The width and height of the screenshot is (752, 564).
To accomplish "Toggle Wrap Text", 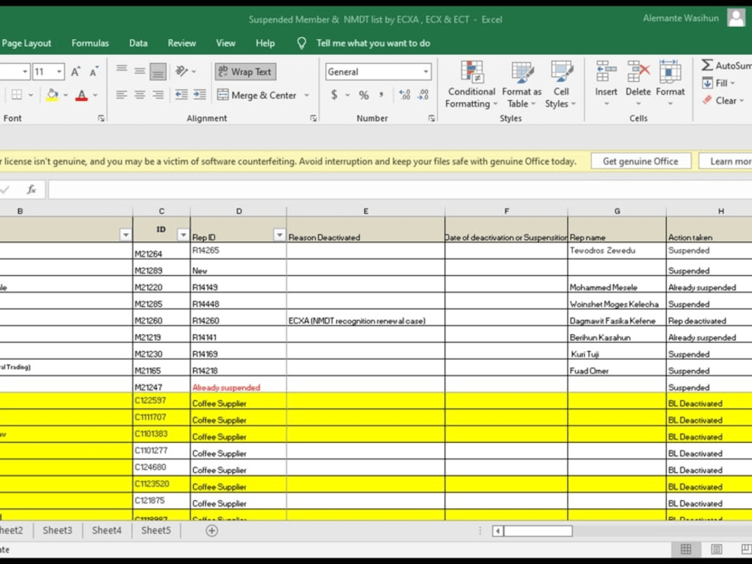I will pyautogui.click(x=245, y=72).
